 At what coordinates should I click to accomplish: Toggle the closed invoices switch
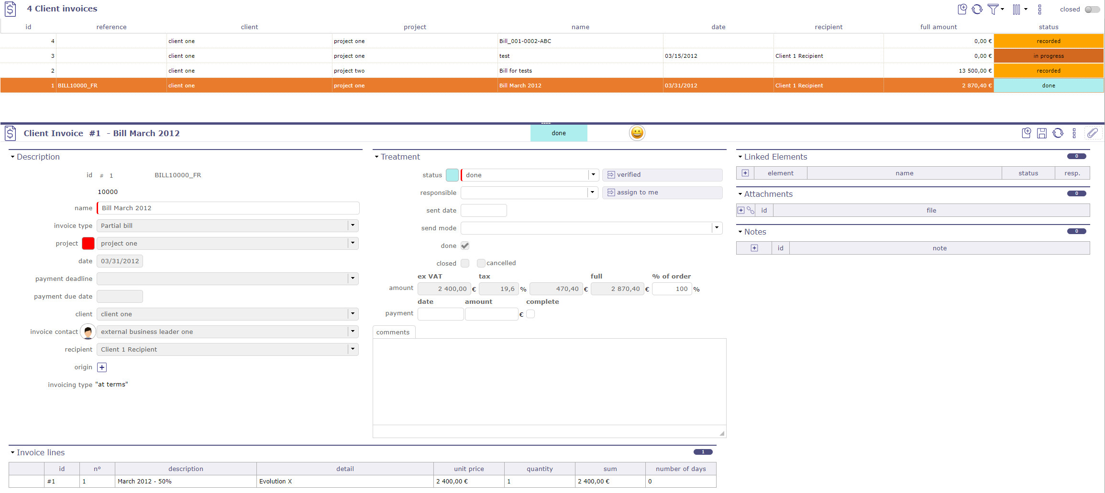(1092, 9)
